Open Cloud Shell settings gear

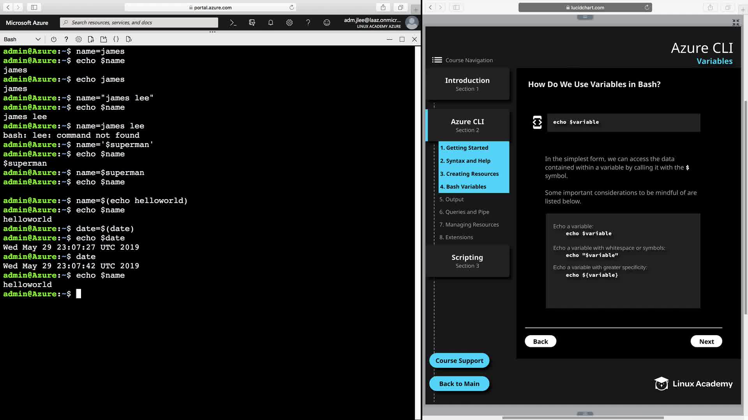(79, 39)
